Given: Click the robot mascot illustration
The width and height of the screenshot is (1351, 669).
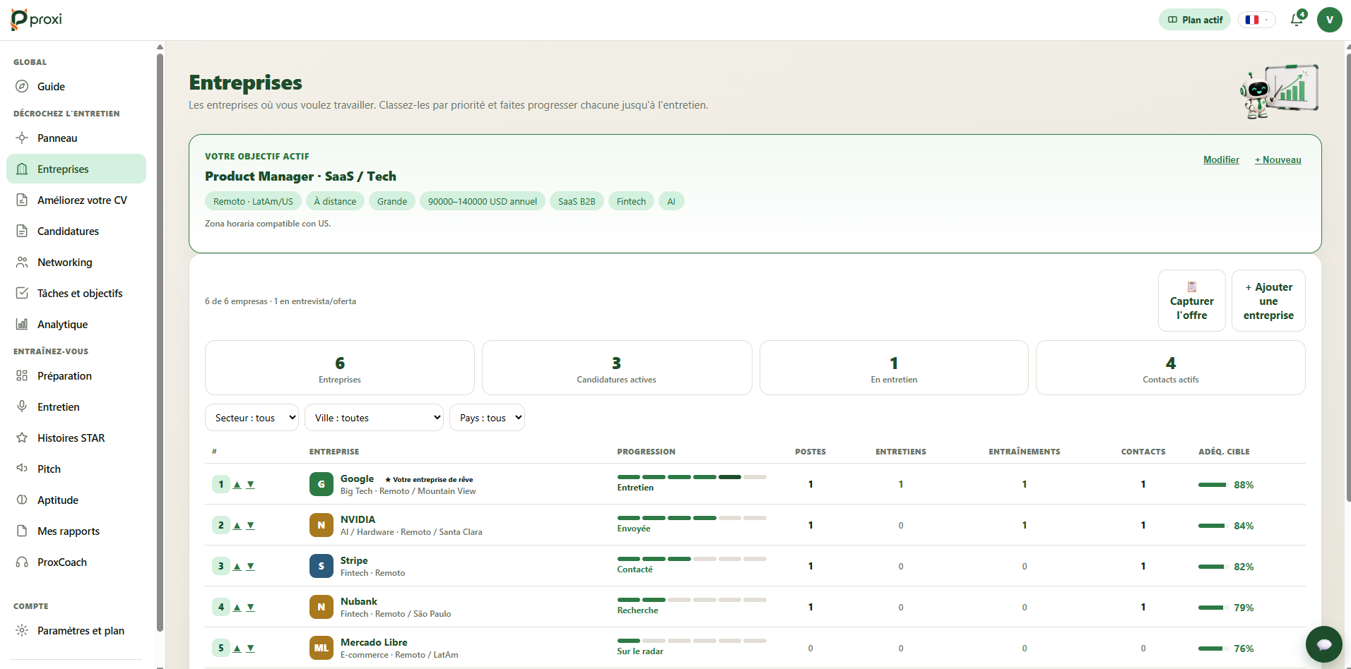Looking at the screenshot, I should click(x=1280, y=92).
